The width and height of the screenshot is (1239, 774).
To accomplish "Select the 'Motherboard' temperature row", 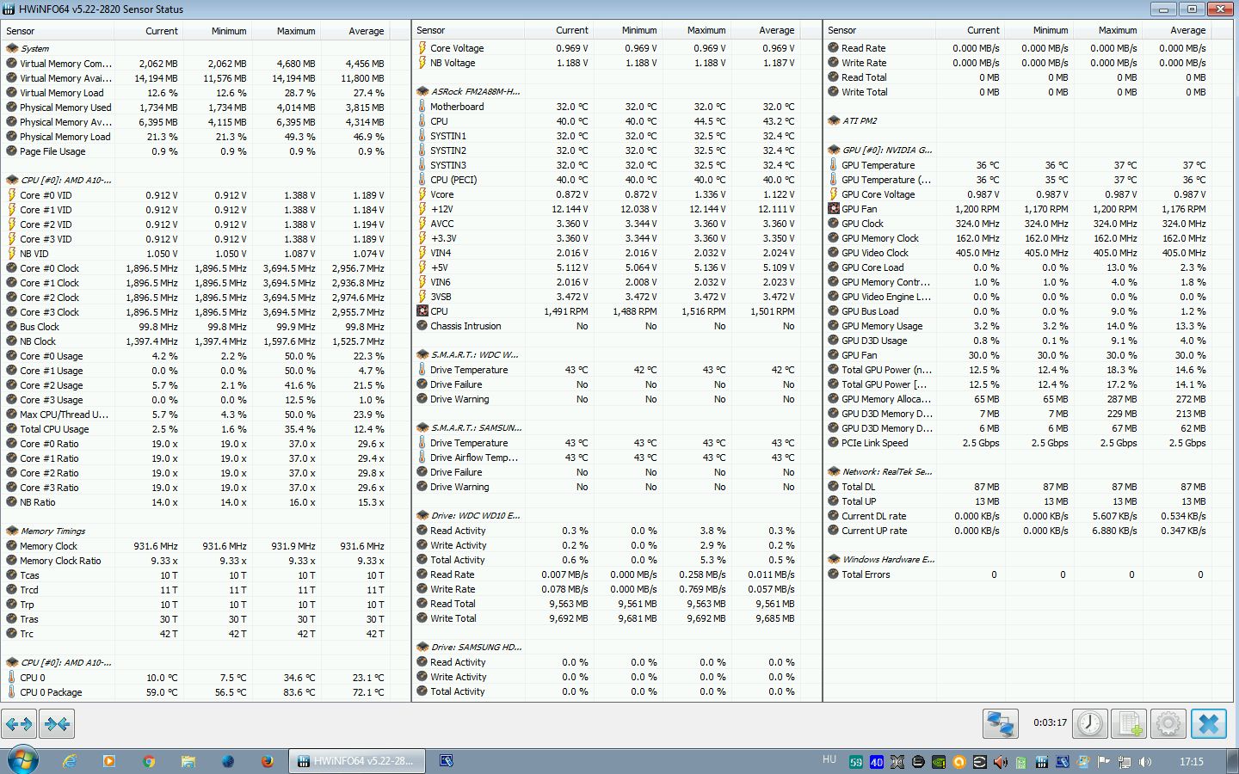I will pyautogui.click(x=617, y=107).
